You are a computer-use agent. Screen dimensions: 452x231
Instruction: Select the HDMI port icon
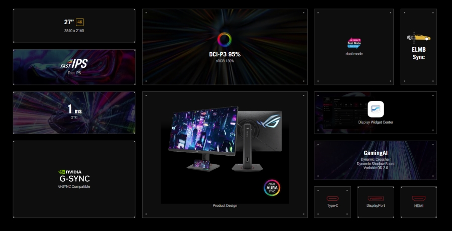click(419, 199)
